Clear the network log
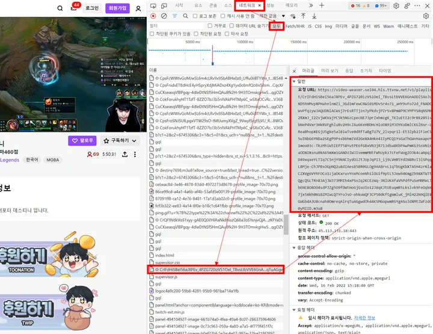 [165, 16]
